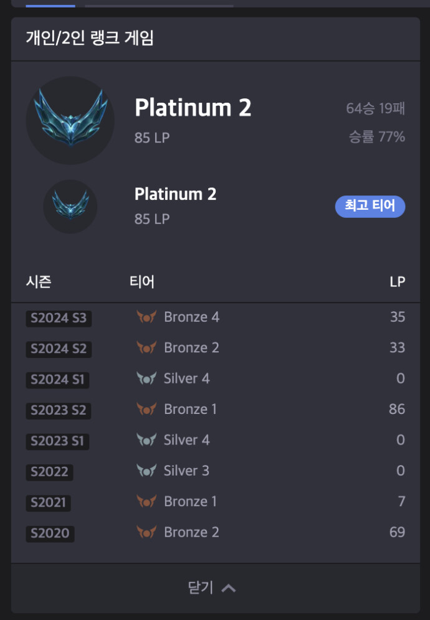
Task: Click the chevron arrow beside 닫기
Action: click(x=229, y=588)
